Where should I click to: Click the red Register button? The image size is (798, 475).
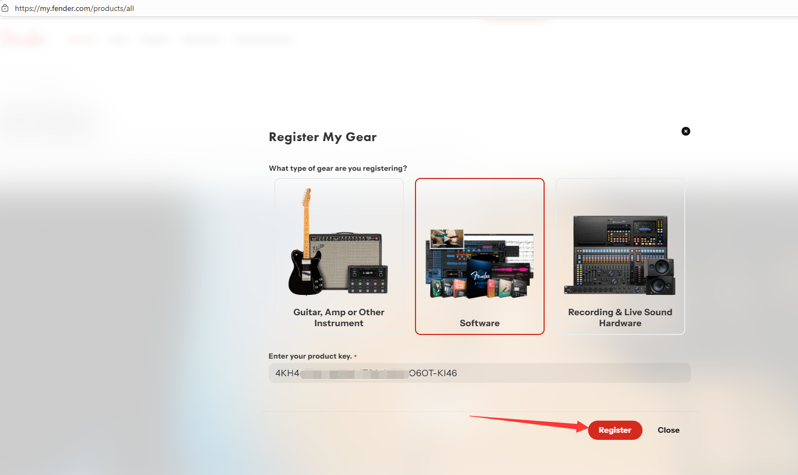pos(615,430)
